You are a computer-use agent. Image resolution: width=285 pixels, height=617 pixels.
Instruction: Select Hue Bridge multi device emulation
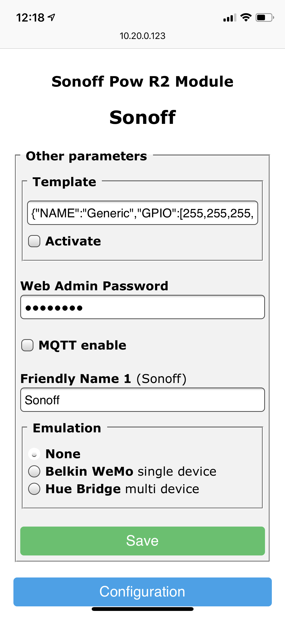[x=34, y=489]
